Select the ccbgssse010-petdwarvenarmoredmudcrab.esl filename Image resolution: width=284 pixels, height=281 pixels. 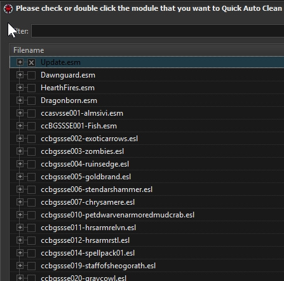pos(118,215)
